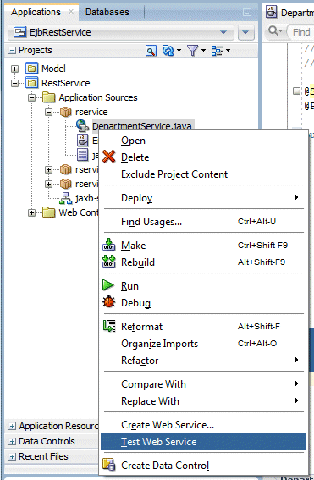Viewport: 314px width, 480px height.
Task: Expand the Application Resources panel
Action: coord(12,427)
